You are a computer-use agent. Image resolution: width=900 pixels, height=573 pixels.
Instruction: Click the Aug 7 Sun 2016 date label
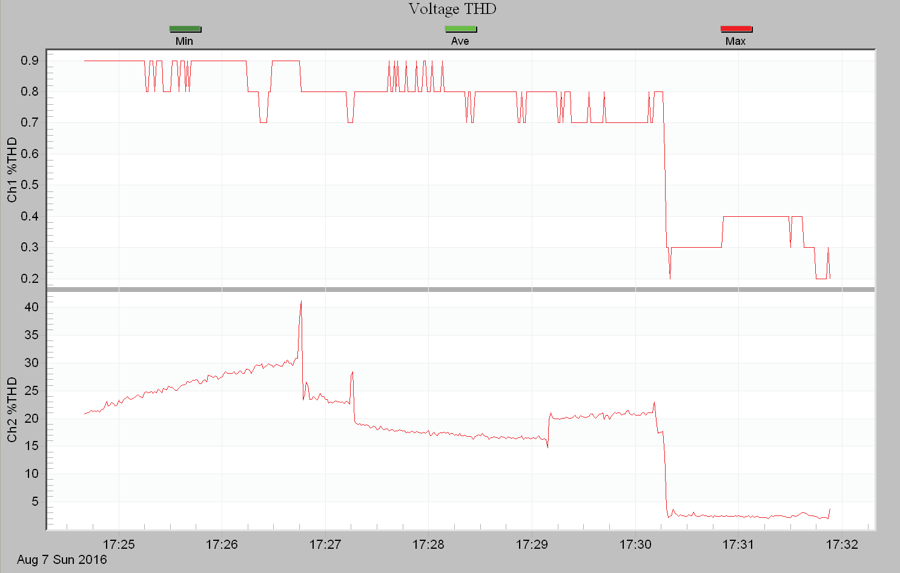point(62,560)
